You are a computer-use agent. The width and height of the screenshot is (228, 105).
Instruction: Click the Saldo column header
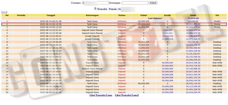click(193, 15)
